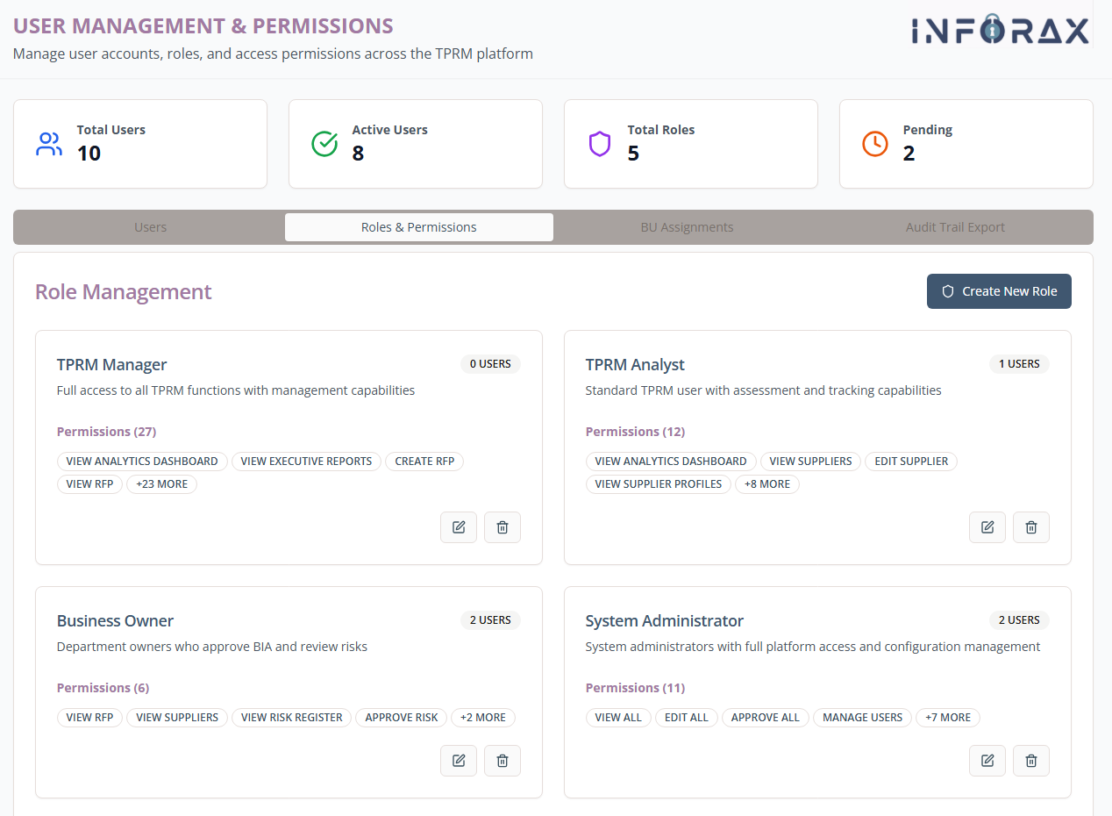Select the Audit Trail Export tab

955,226
